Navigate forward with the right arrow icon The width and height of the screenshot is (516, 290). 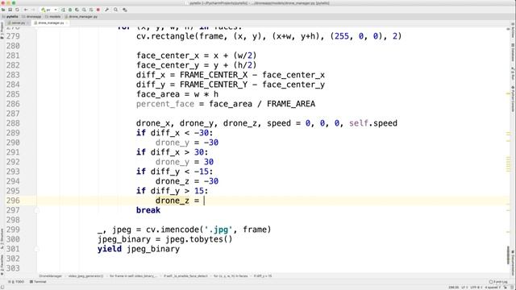[x=33, y=10]
